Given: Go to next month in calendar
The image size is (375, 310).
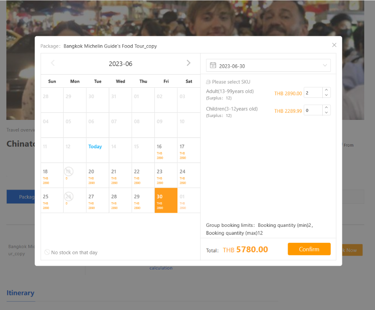Looking at the screenshot, I should 188,63.
